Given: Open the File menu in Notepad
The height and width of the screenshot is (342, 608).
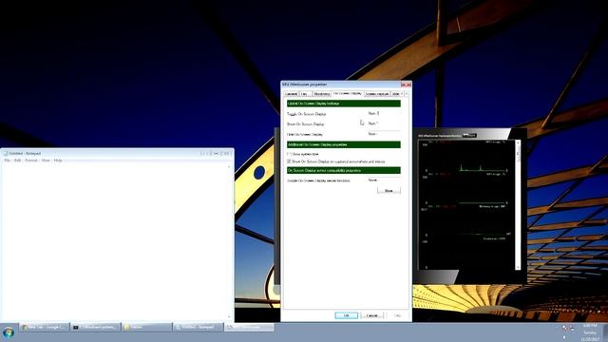Looking at the screenshot, I should point(7,161).
